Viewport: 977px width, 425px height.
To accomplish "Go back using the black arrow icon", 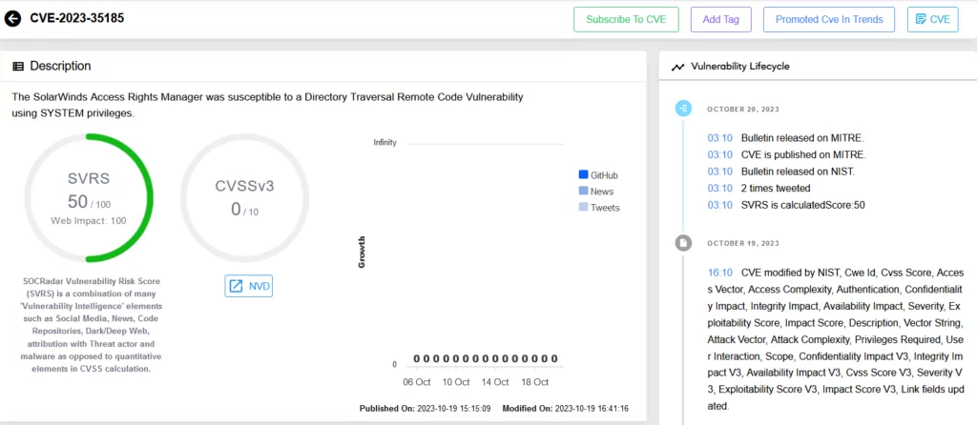I will click(13, 19).
